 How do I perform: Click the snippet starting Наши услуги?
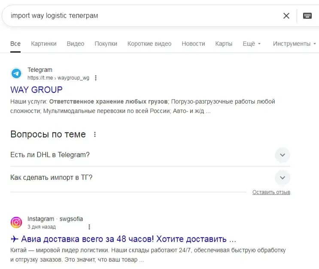coord(143,106)
